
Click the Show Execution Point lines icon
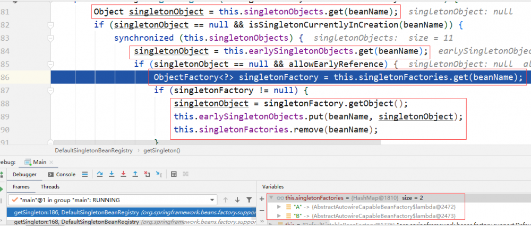85,174
